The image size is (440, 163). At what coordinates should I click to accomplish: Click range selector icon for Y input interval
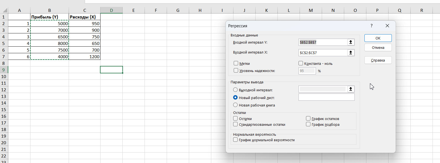tap(351, 42)
